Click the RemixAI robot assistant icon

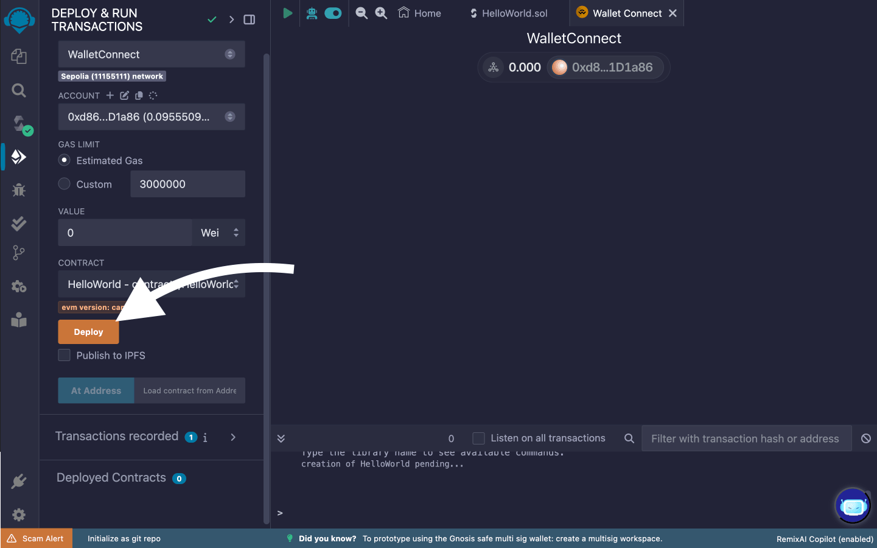click(853, 505)
